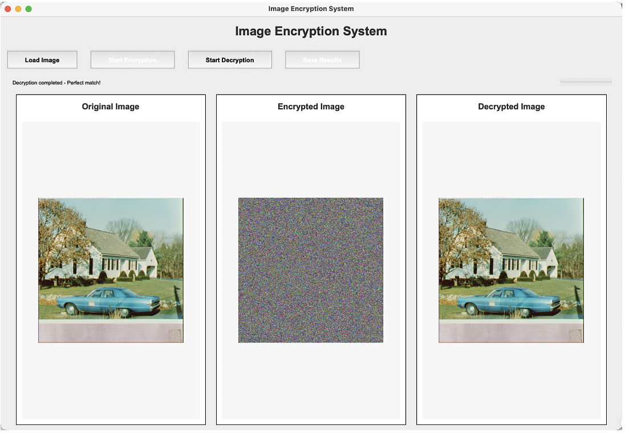Viewport: 629px width, 437px height.
Task: Select the decrypted house photo thumbnail
Action: (x=511, y=270)
